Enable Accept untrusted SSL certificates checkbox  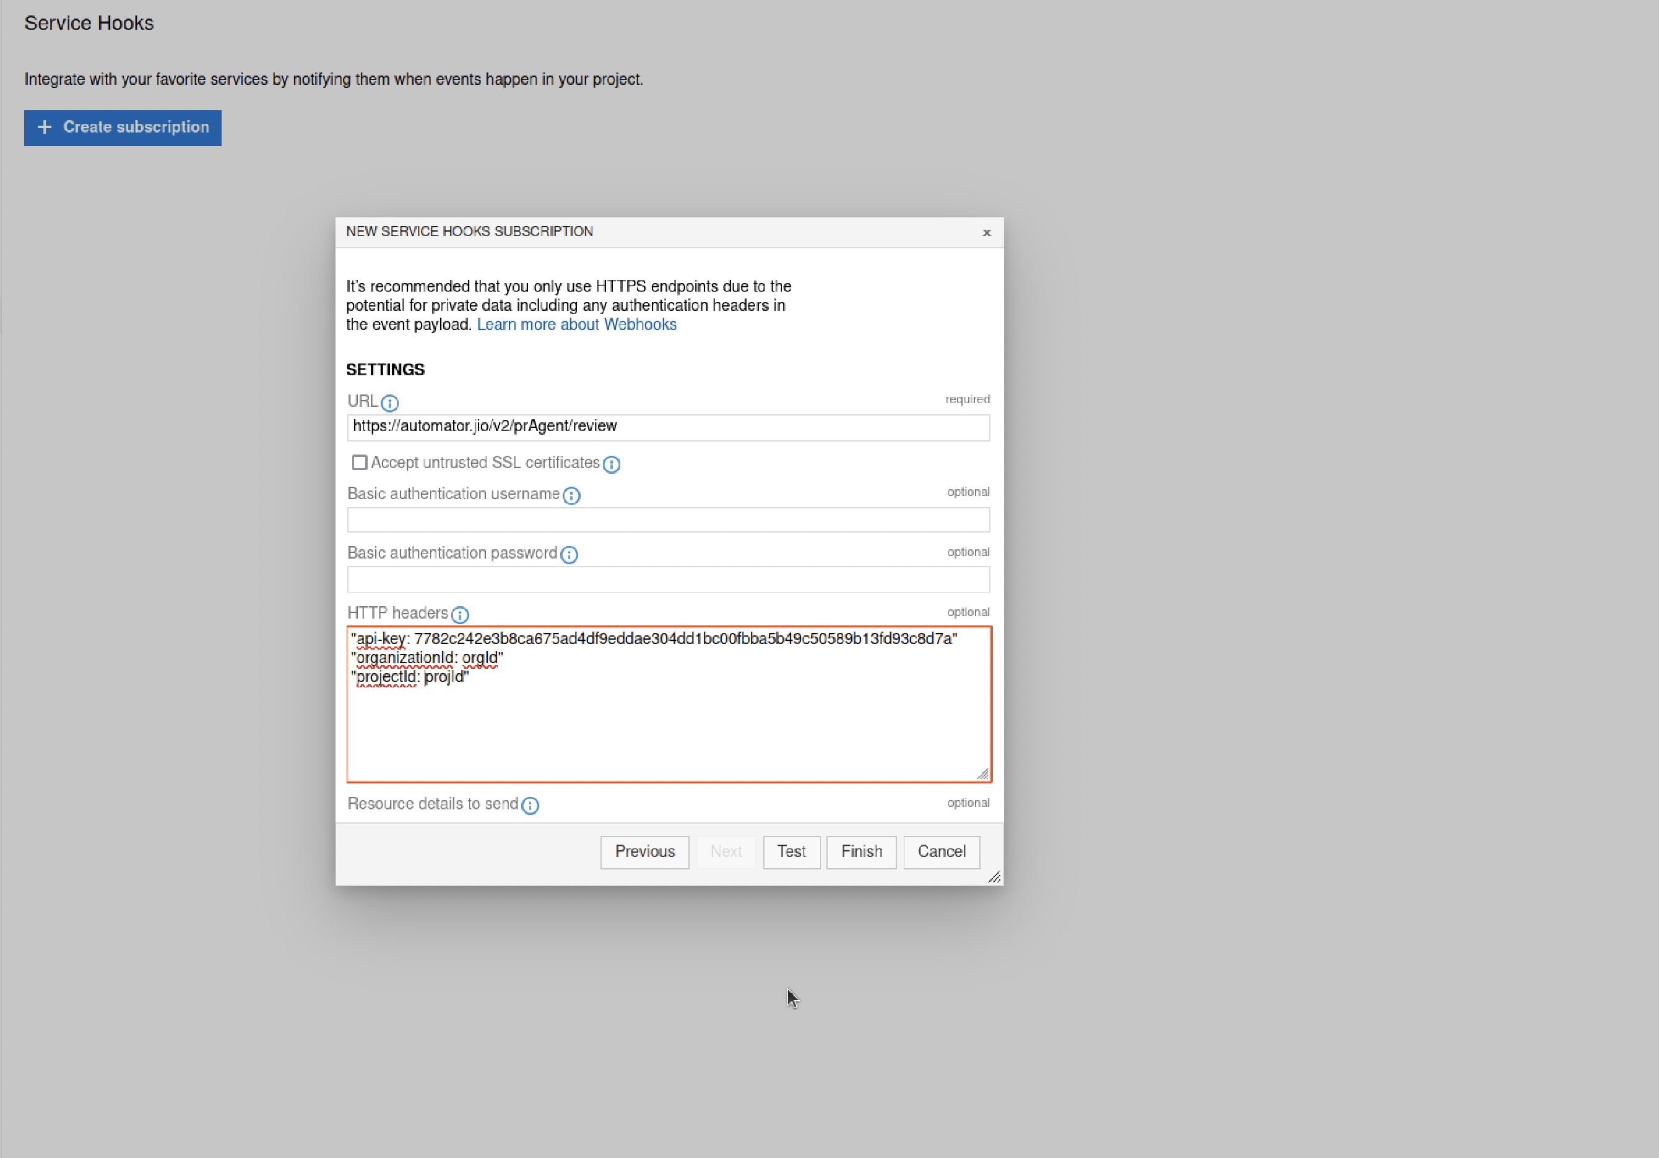(x=359, y=463)
